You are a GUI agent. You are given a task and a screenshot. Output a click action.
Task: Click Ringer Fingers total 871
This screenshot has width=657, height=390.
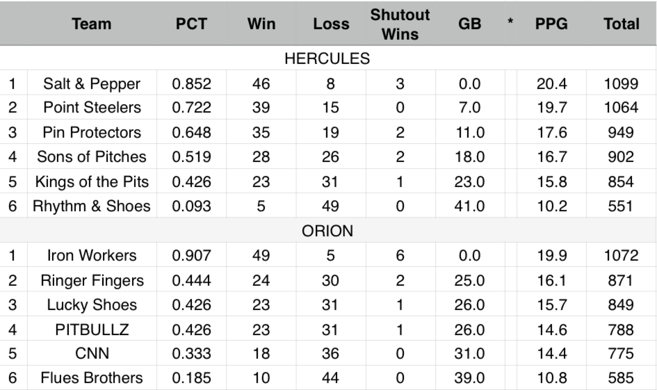click(621, 280)
